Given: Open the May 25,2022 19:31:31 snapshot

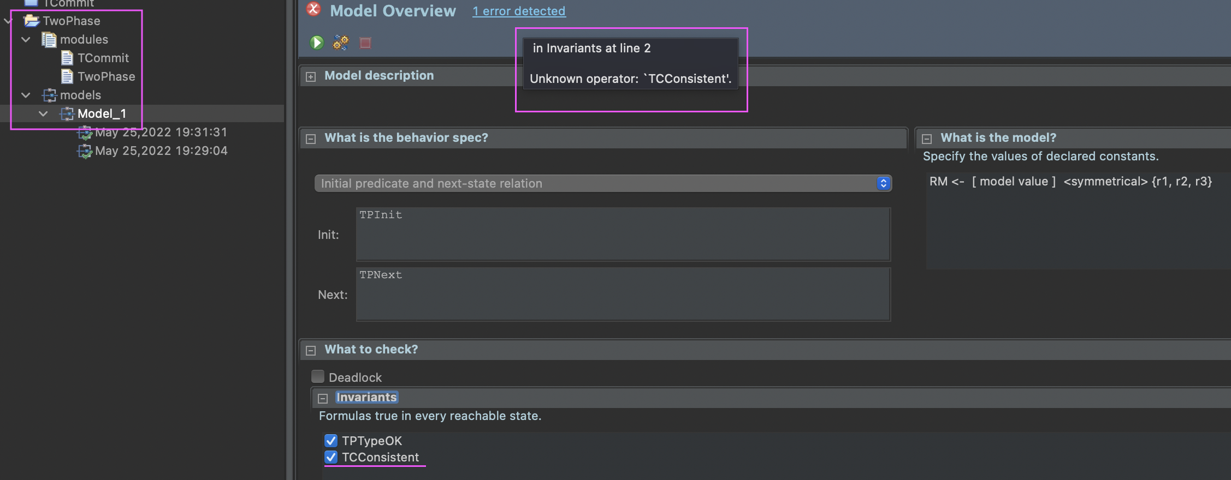Looking at the screenshot, I should pos(161,132).
